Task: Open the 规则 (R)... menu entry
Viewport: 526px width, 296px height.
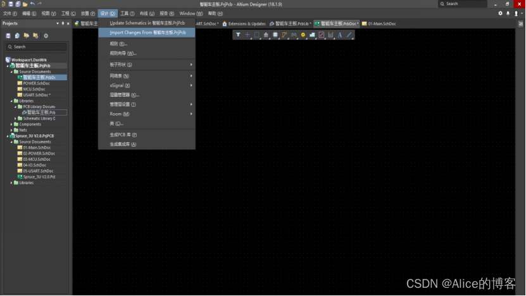Action: click(x=147, y=44)
